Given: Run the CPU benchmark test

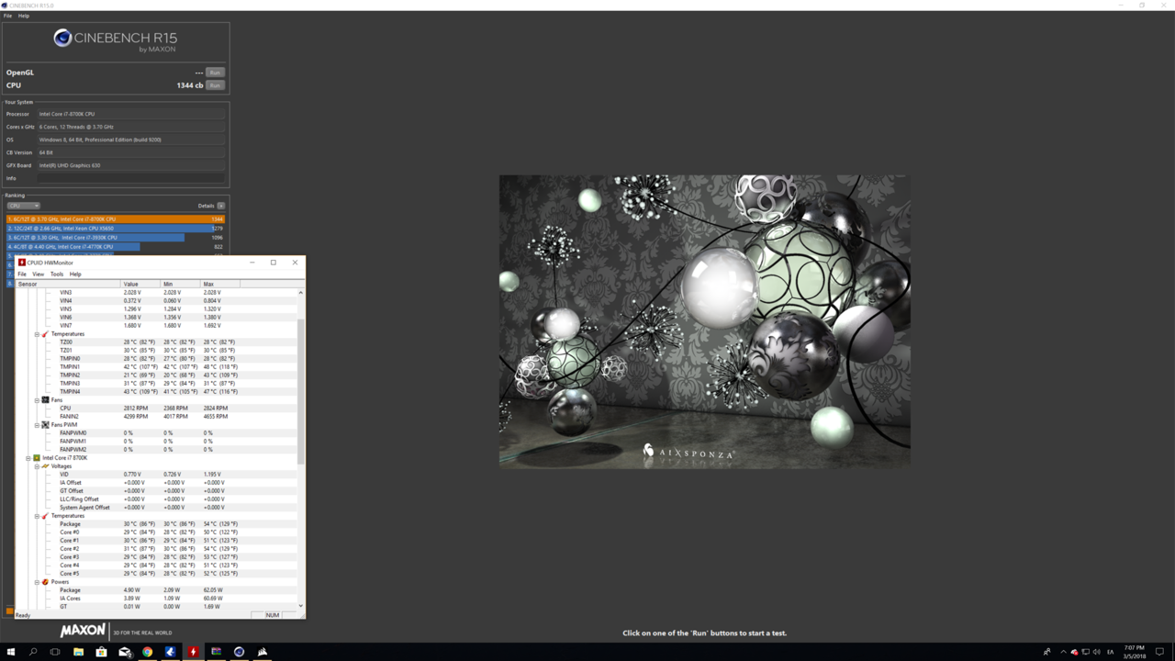Looking at the screenshot, I should tap(215, 85).
